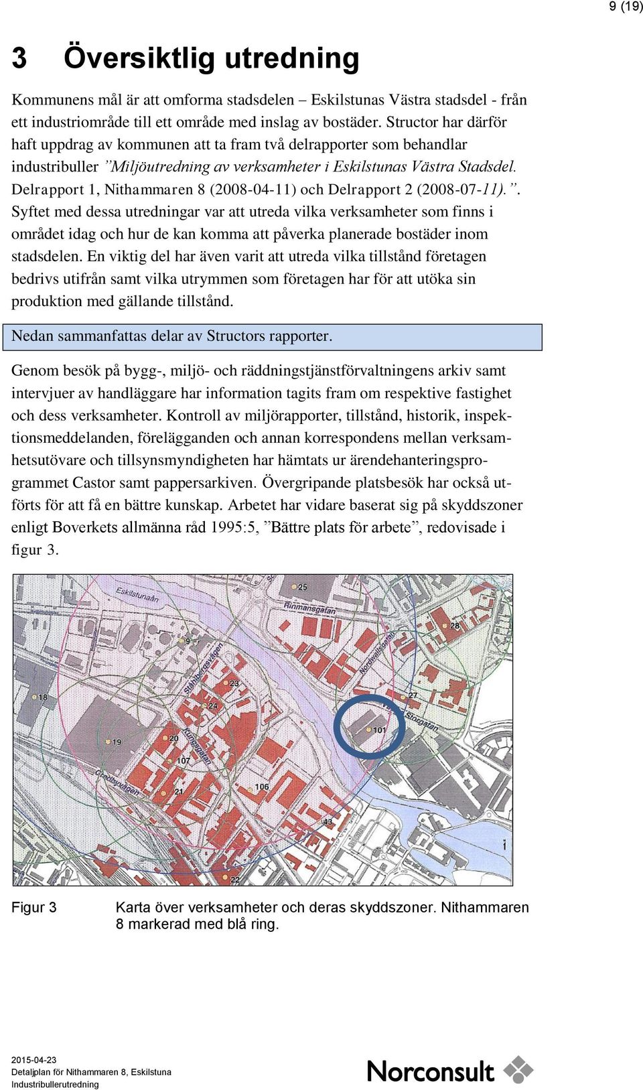This screenshot has height=1090, width=643.
Task: Click map marker number 28
Action: click(455, 626)
